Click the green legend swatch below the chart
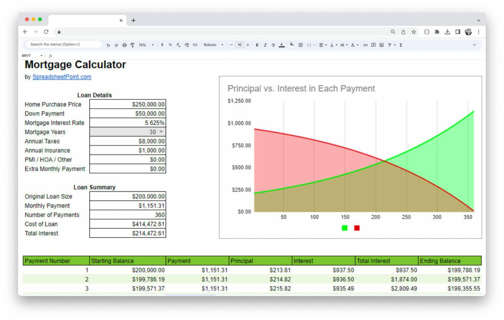 click(344, 228)
